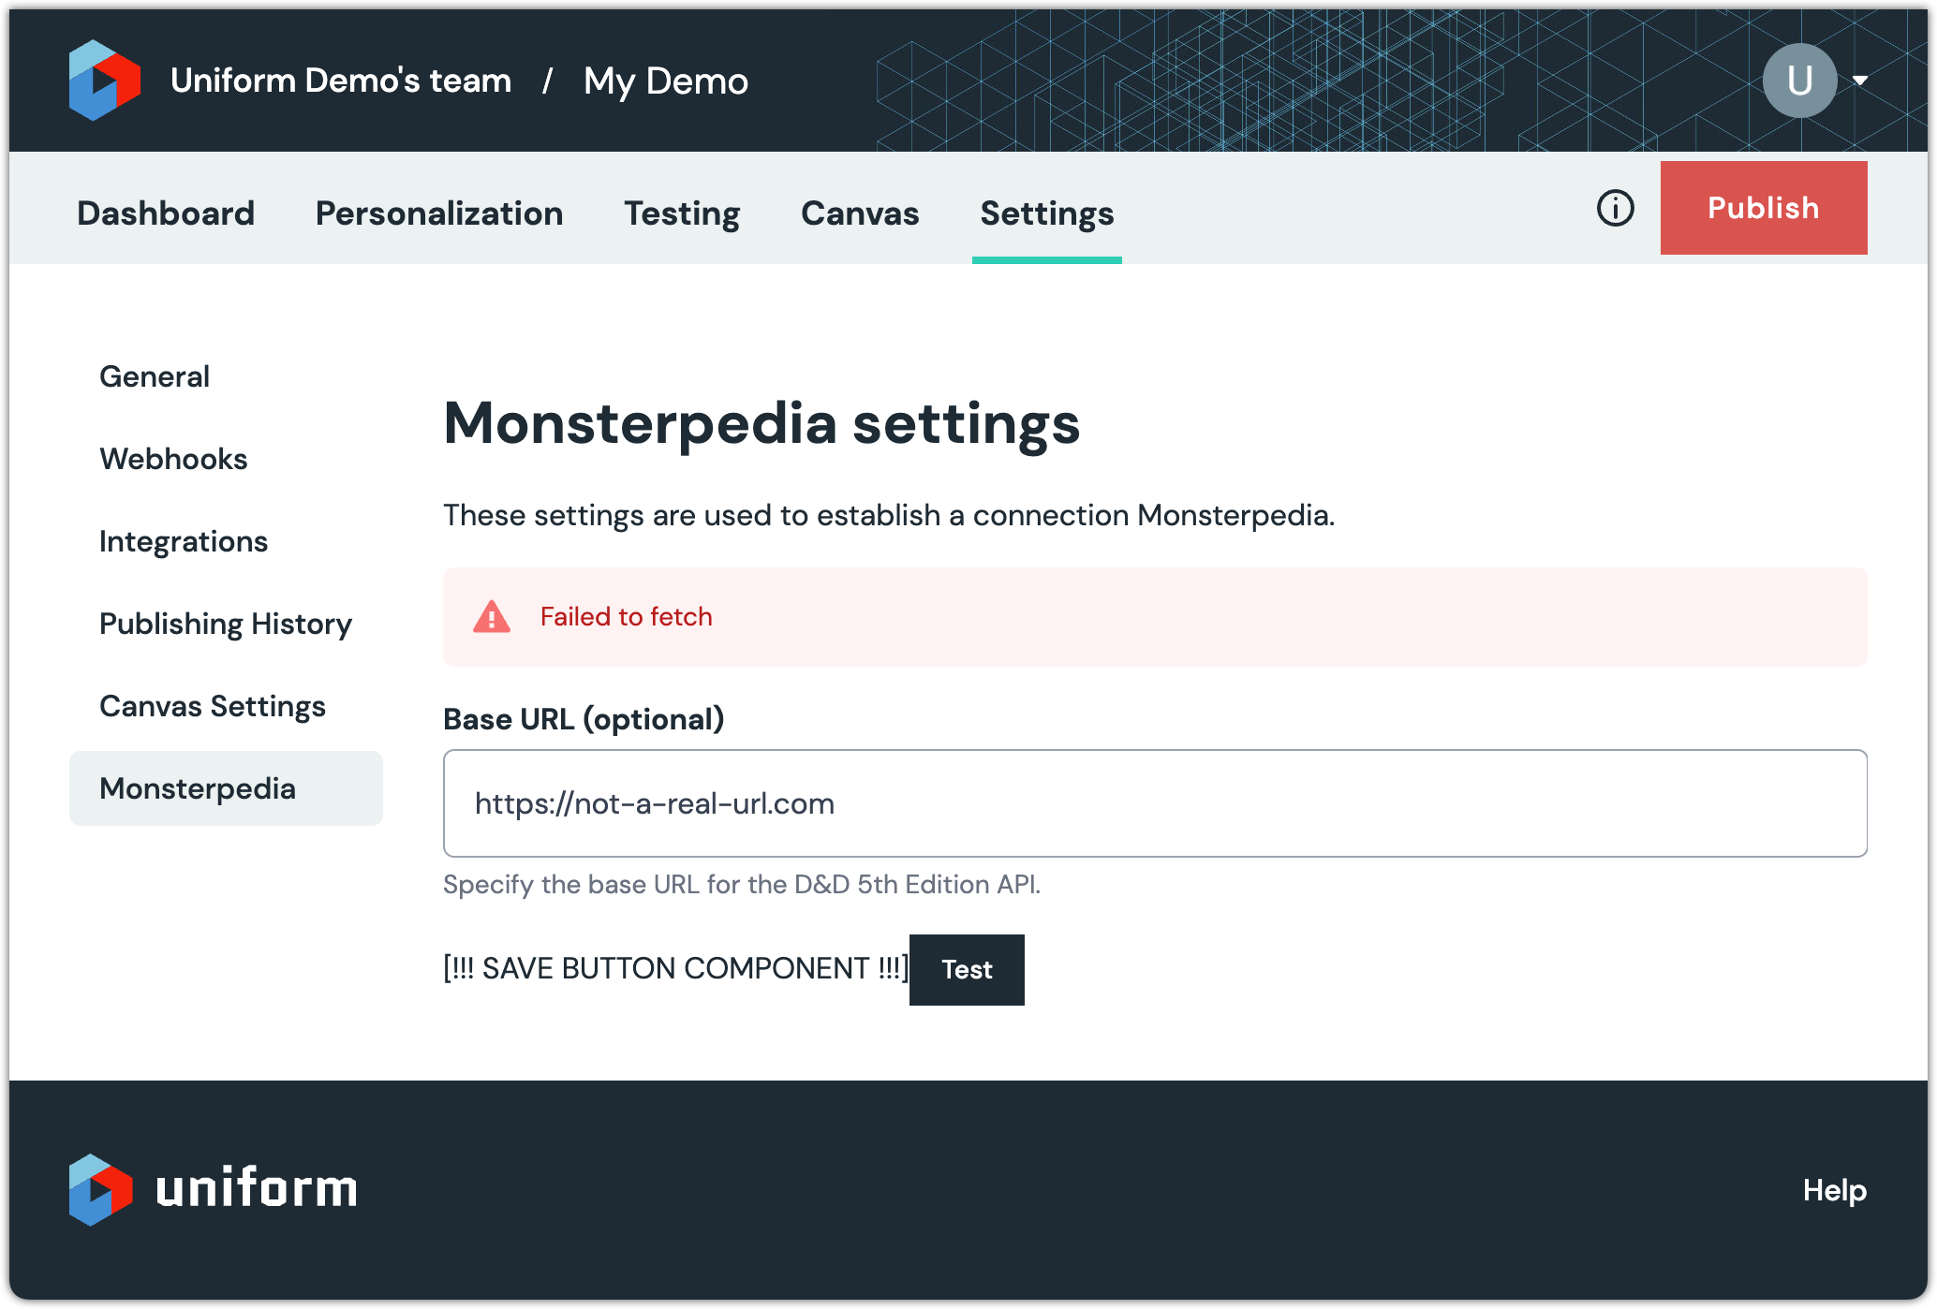1937x1309 pixels.
Task: Click the red warning triangle icon
Action: point(492,617)
